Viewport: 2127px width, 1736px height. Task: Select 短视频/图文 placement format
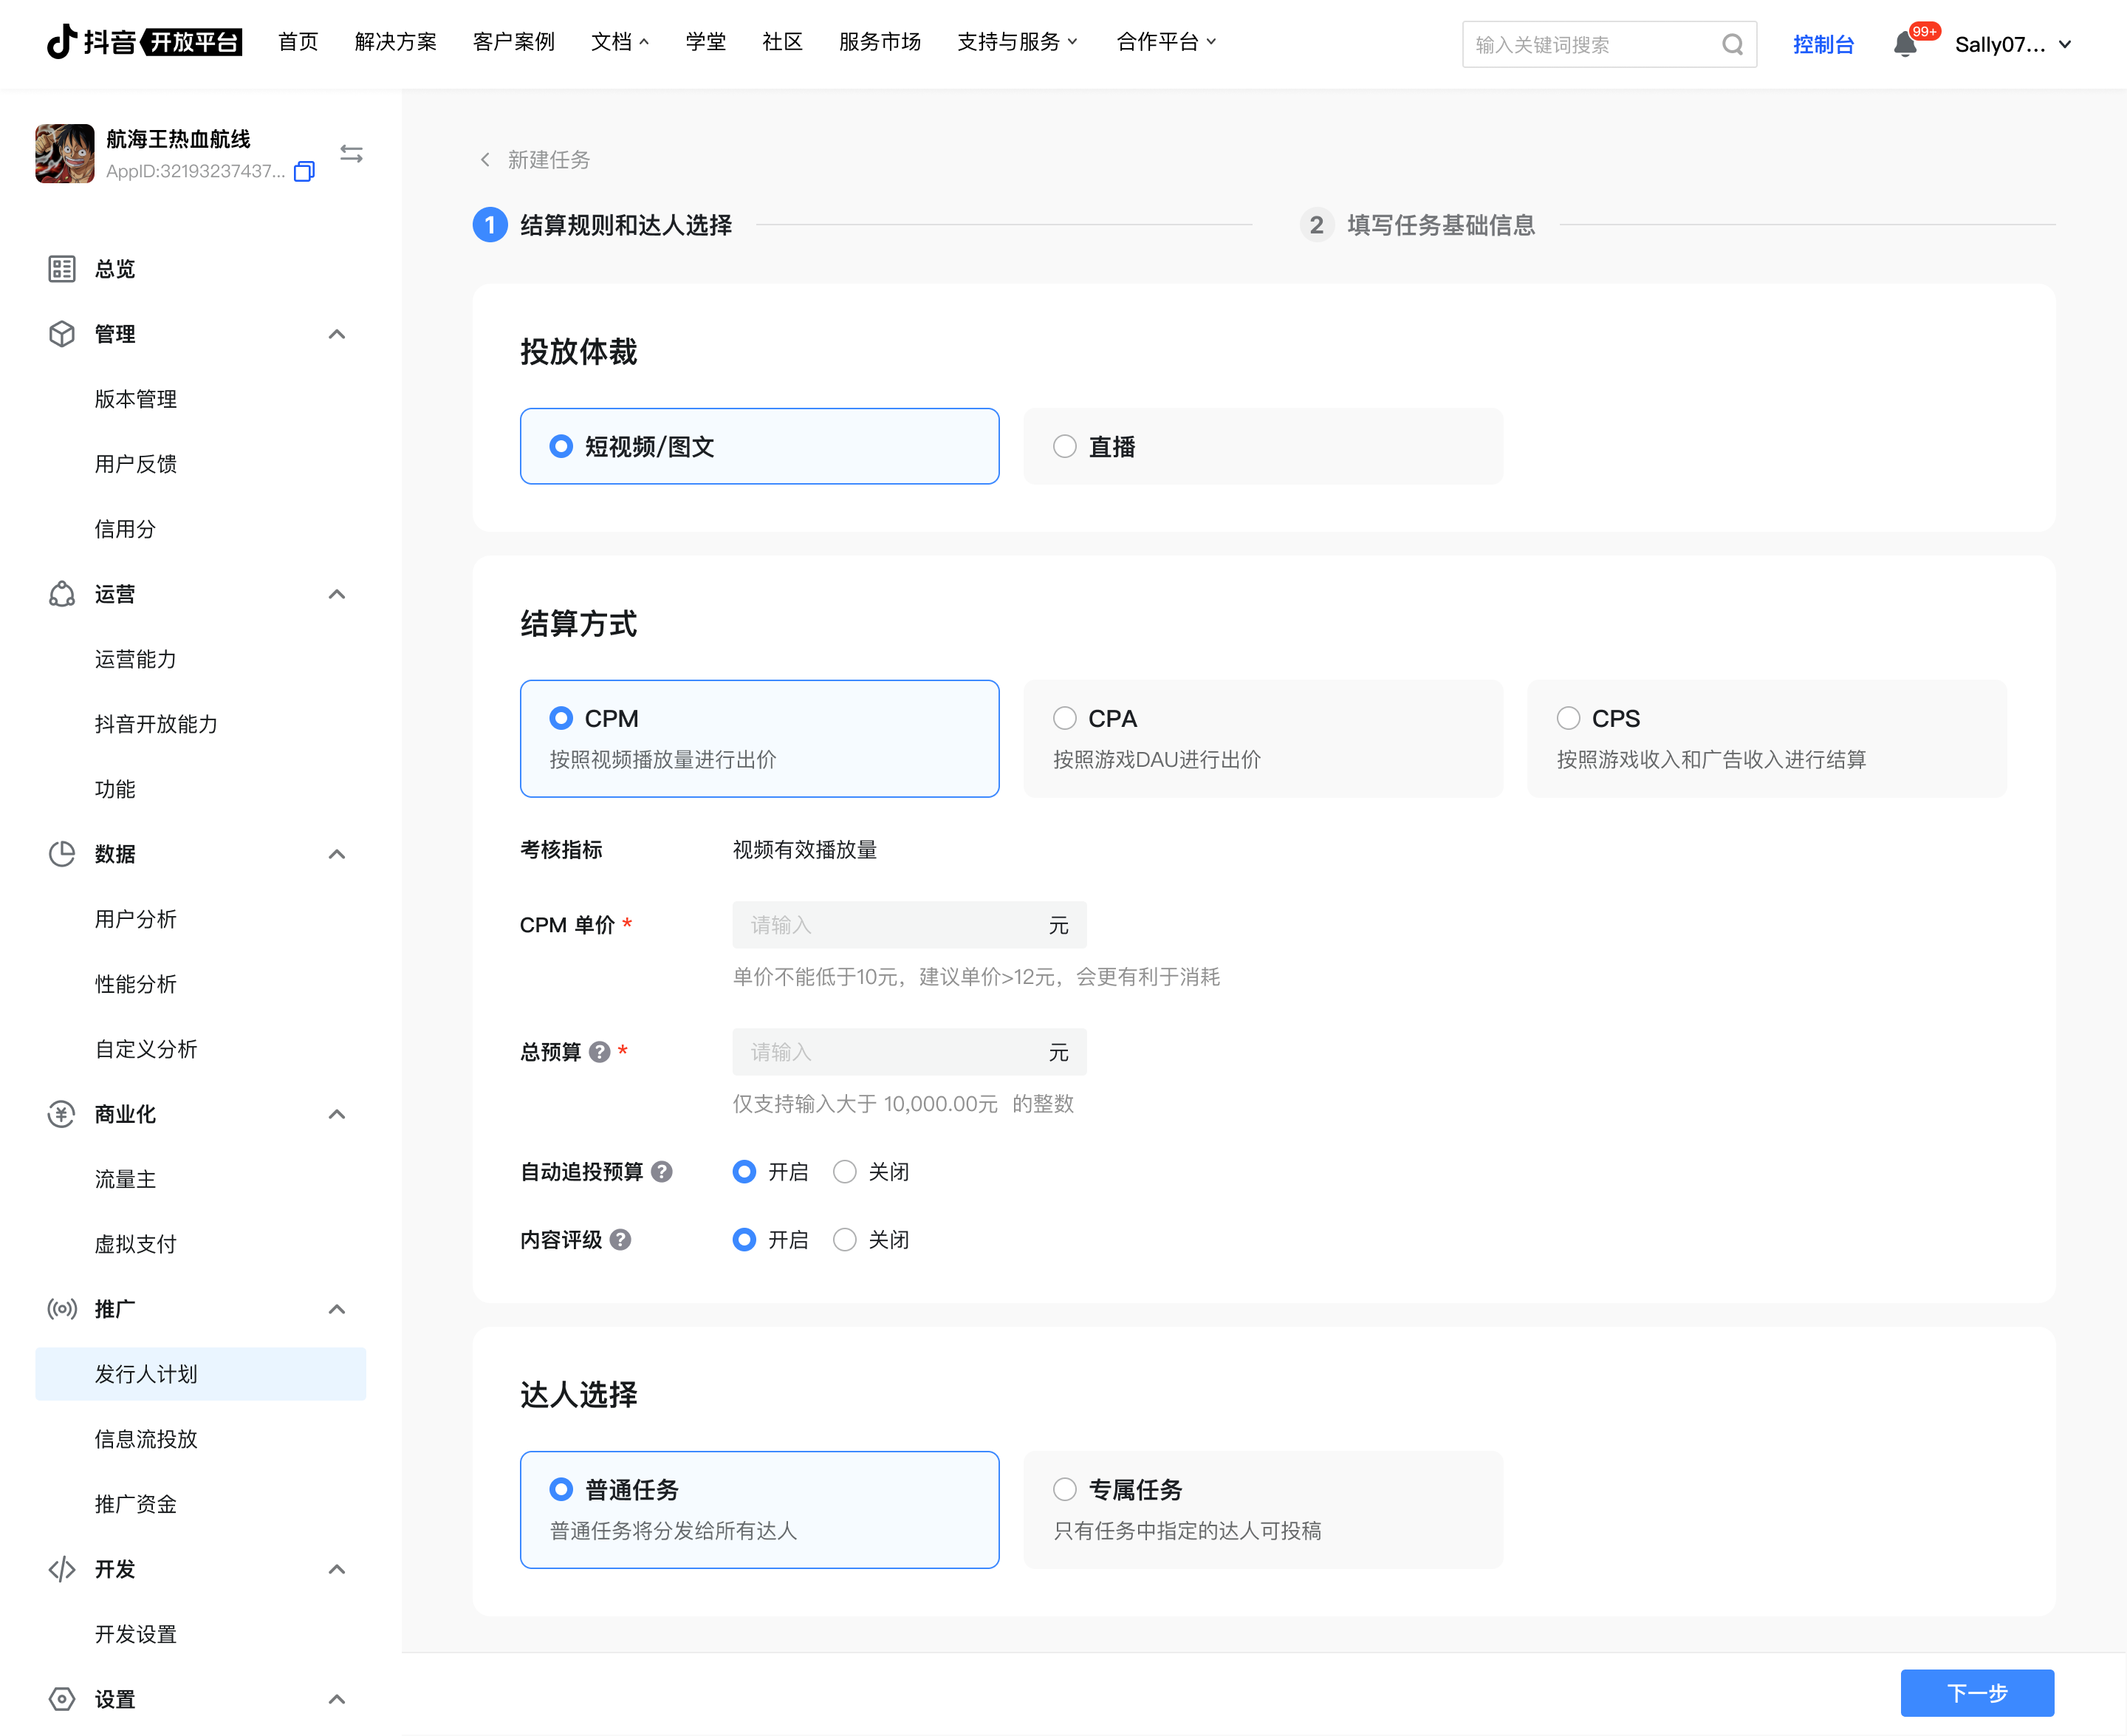[x=760, y=446]
